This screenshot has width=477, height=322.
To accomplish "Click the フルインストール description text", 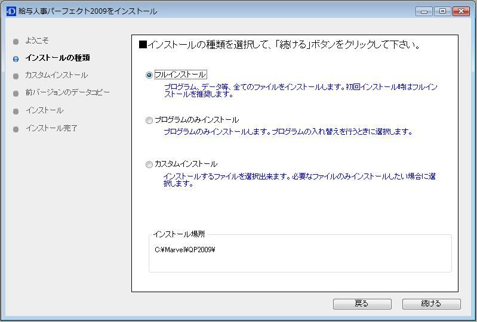I will coord(300,91).
